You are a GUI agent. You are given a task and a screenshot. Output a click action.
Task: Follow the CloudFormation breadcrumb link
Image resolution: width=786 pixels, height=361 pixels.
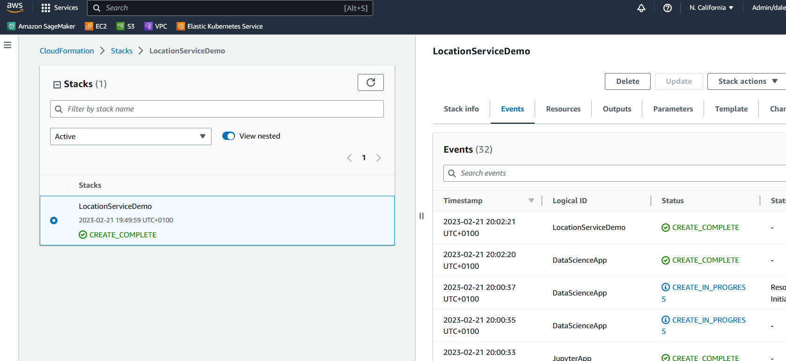tap(67, 51)
